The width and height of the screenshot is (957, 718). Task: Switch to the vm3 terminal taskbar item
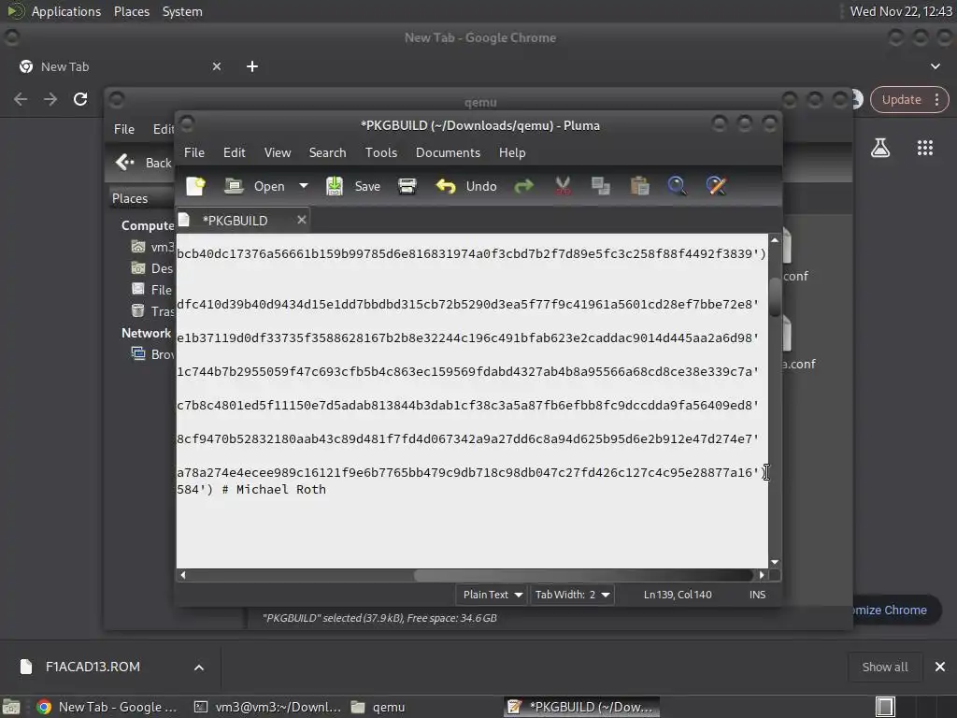pos(267,707)
